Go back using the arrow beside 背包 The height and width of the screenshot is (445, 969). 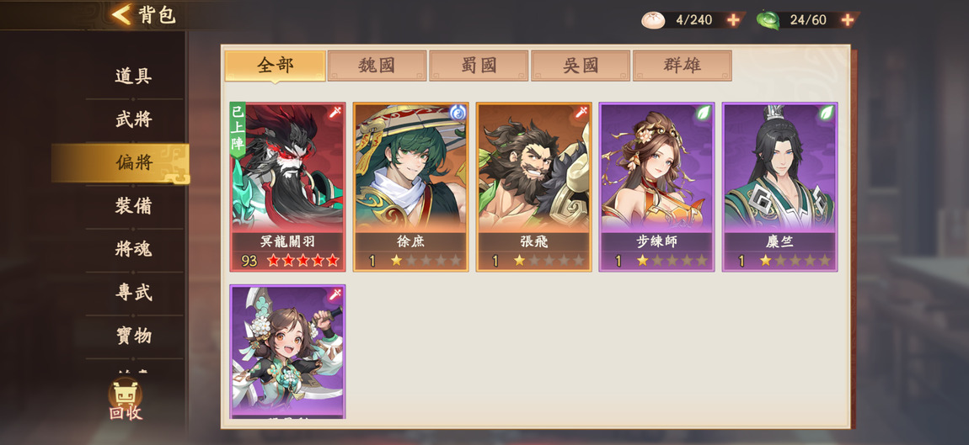coord(121,14)
